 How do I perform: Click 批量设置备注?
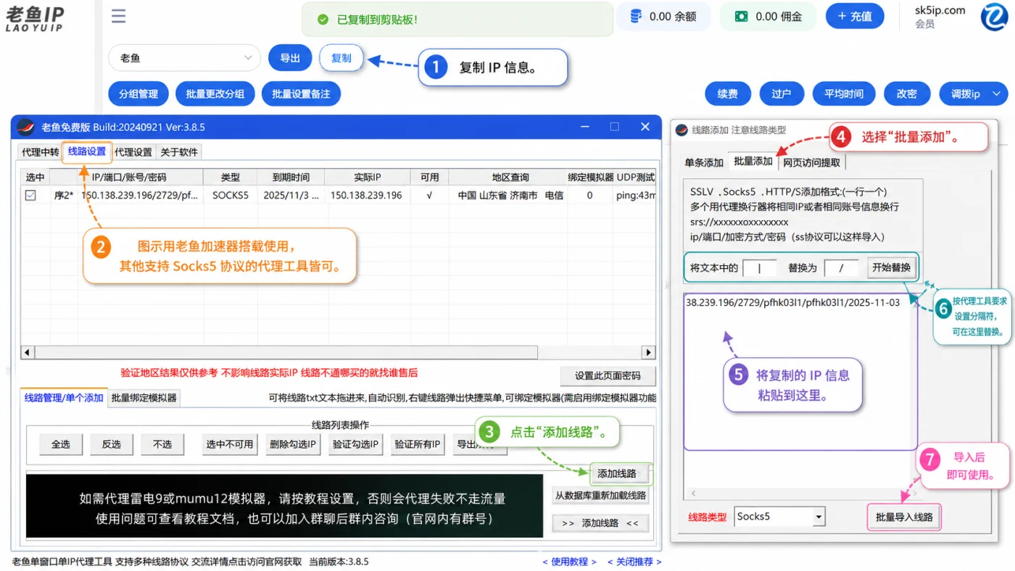pos(301,93)
